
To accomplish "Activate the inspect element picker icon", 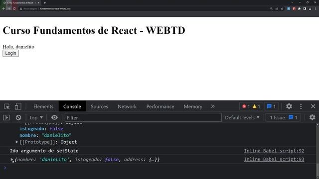I will click(6, 106).
